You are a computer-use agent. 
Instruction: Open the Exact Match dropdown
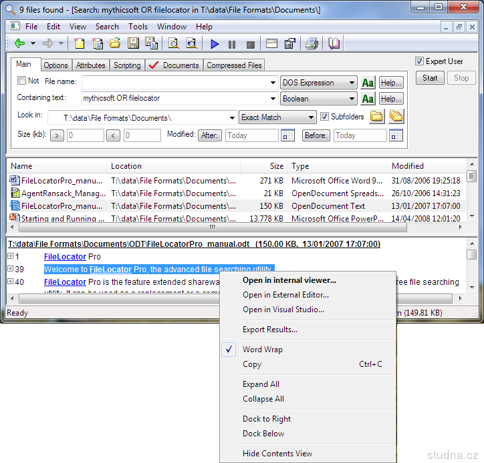(x=311, y=117)
